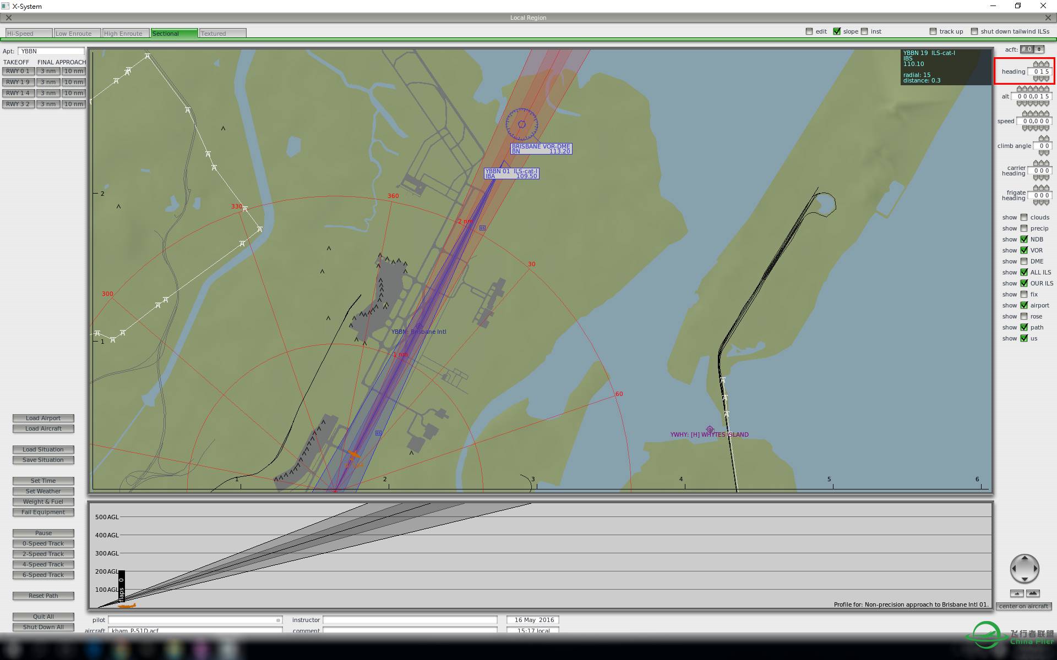The width and height of the screenshot is (1057, 660).
Task: Click the Whytes Island heliport symbol
Action: point(710,429)
